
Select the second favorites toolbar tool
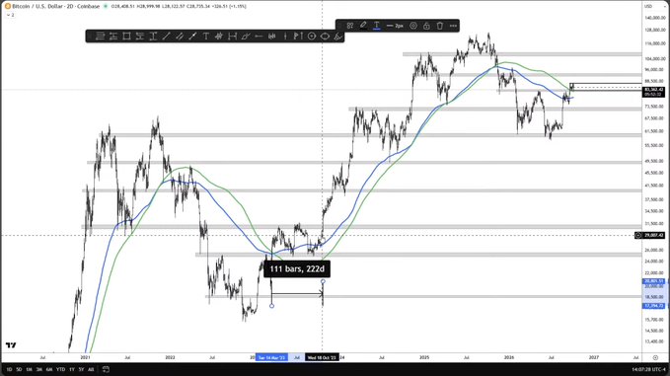coord(113,37)
